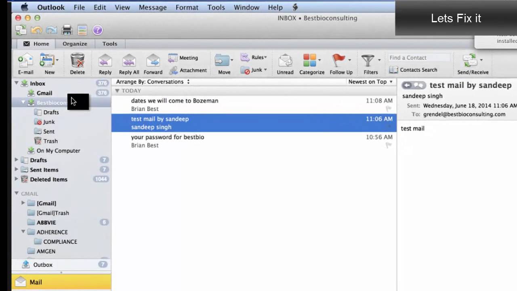This screenshot has width=517, height=291.
Task: Select the COMPLIANCE folder
Action: point(60,242)
